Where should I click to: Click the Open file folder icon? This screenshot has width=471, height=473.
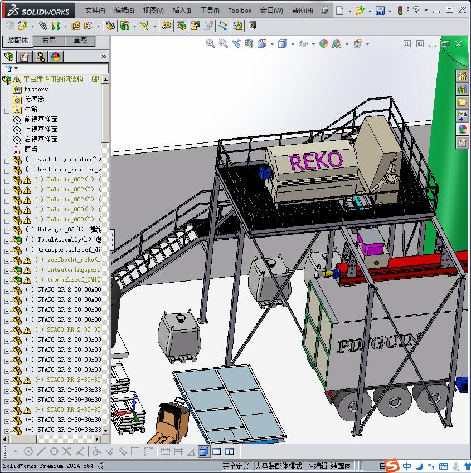click(360, 11)
